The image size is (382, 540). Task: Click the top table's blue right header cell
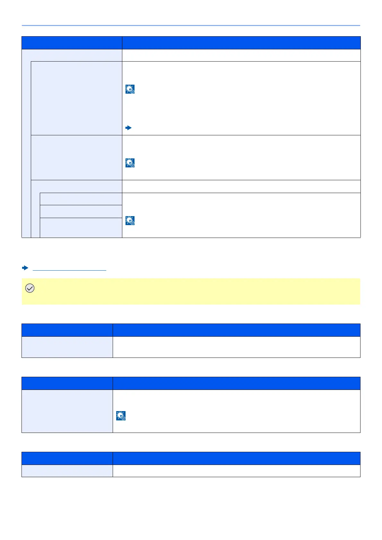point(241,43)
